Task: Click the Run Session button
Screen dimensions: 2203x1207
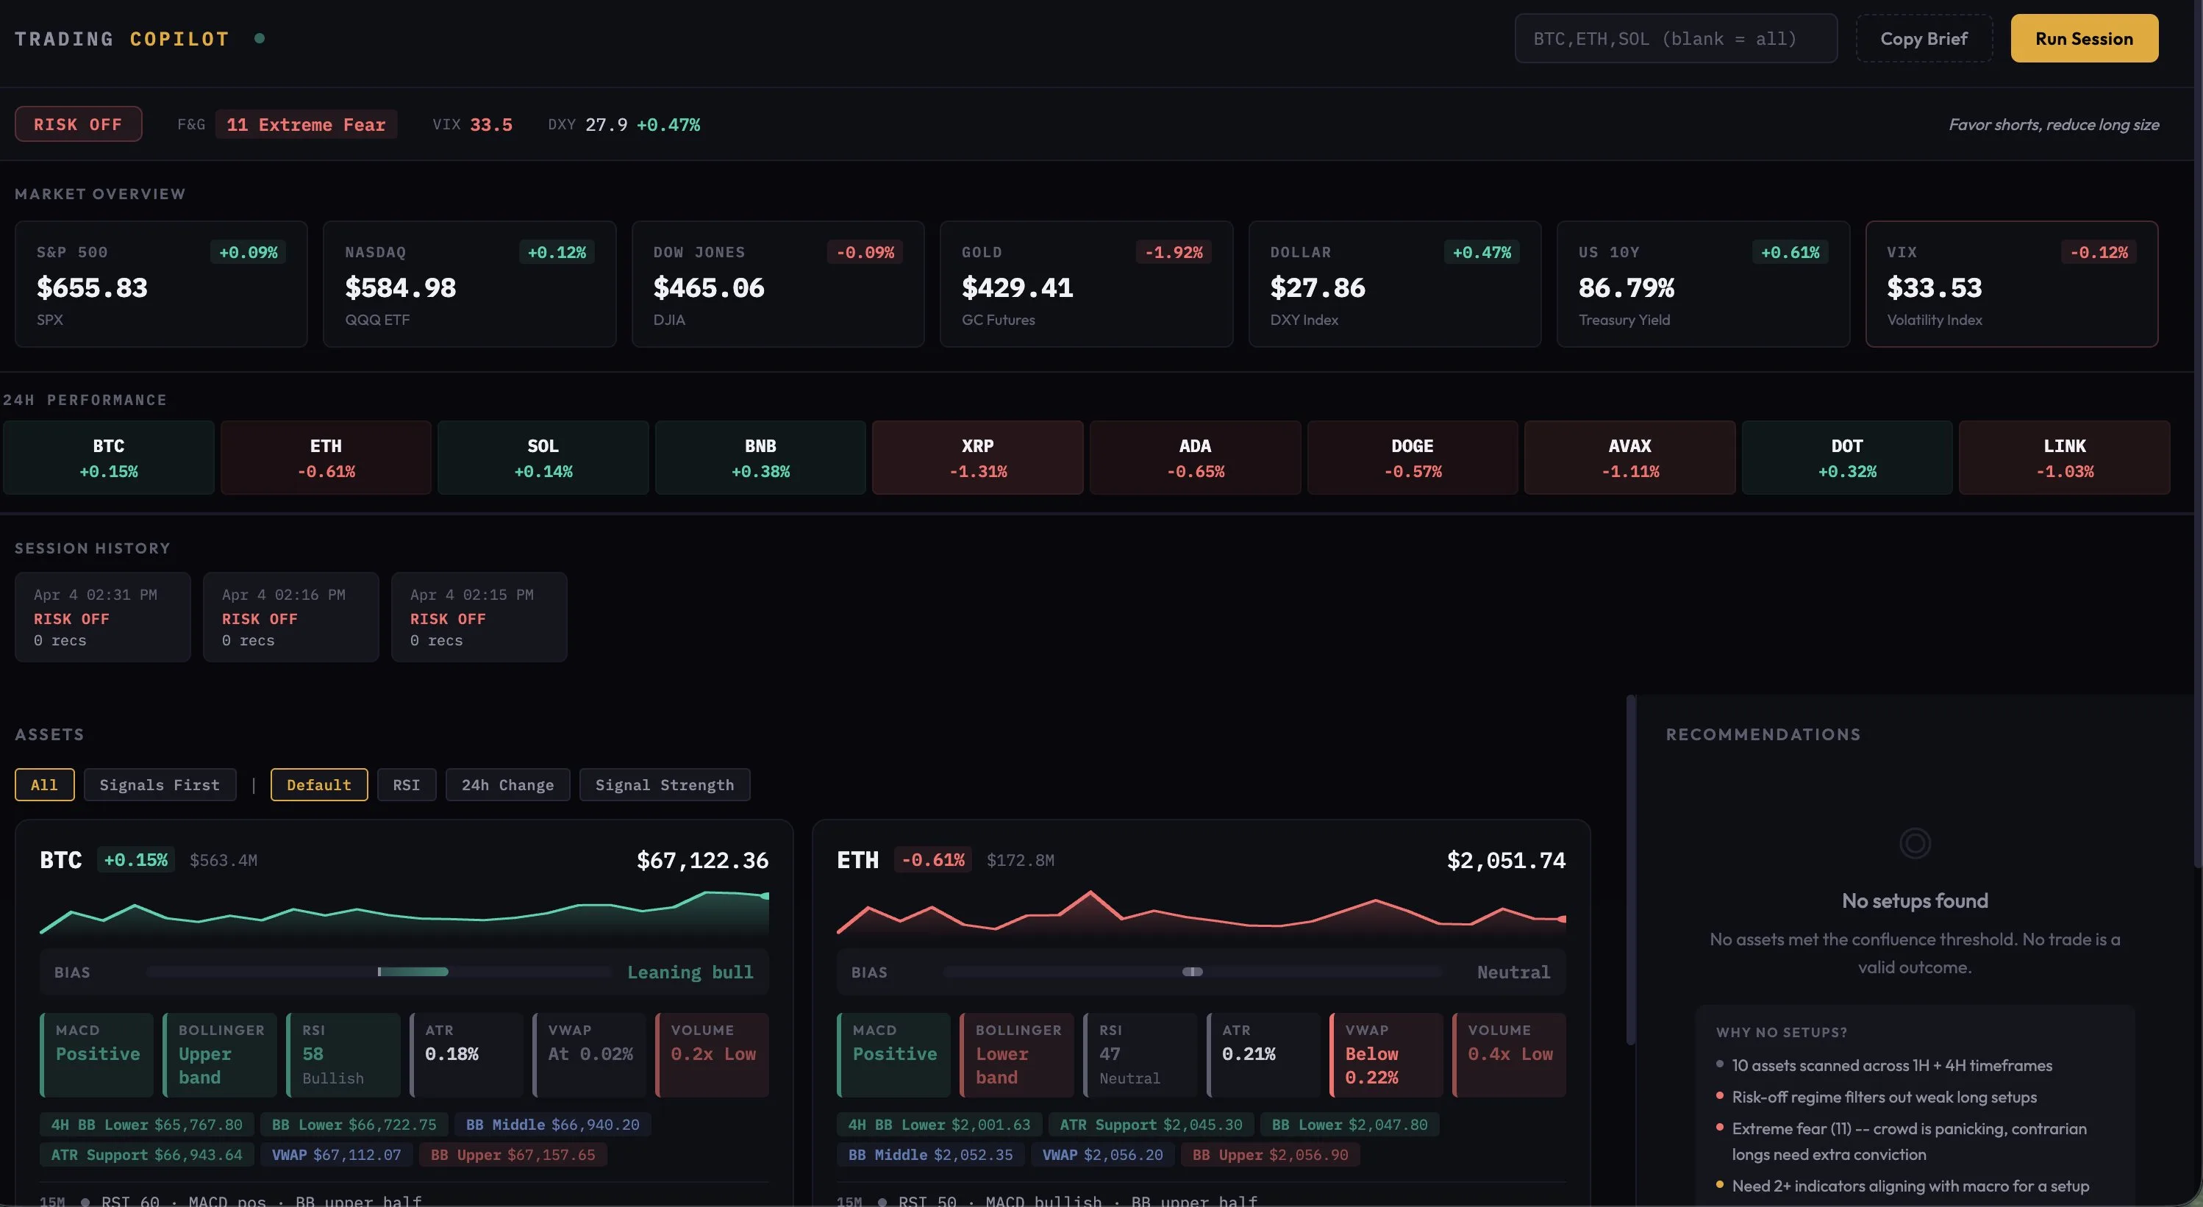Action: click(x=2083, y=38)
